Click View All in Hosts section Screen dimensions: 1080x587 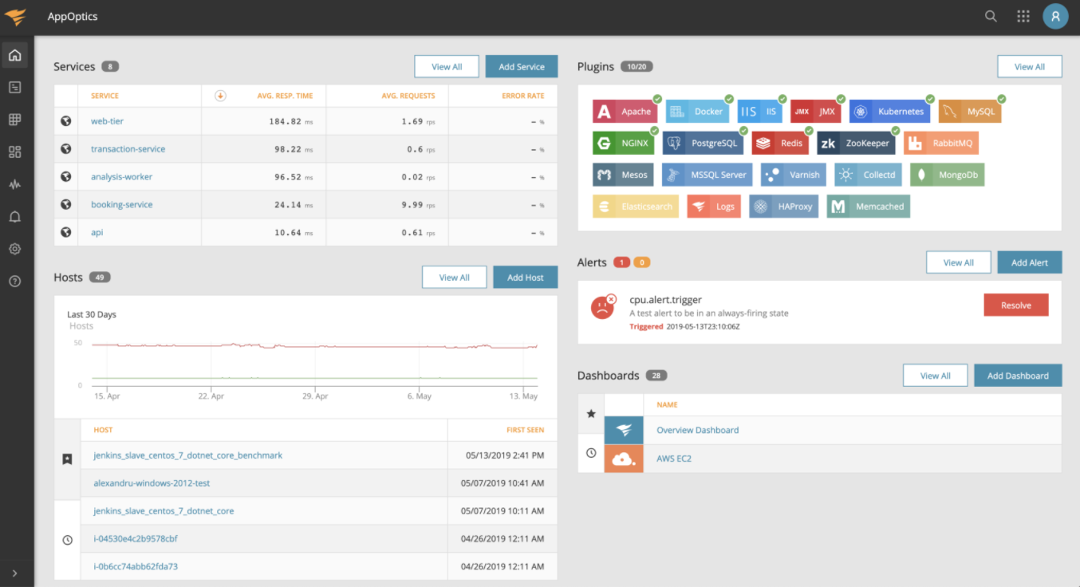[454, 277]
